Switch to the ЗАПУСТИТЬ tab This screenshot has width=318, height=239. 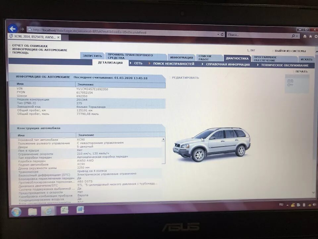click(x=92, y=56)
